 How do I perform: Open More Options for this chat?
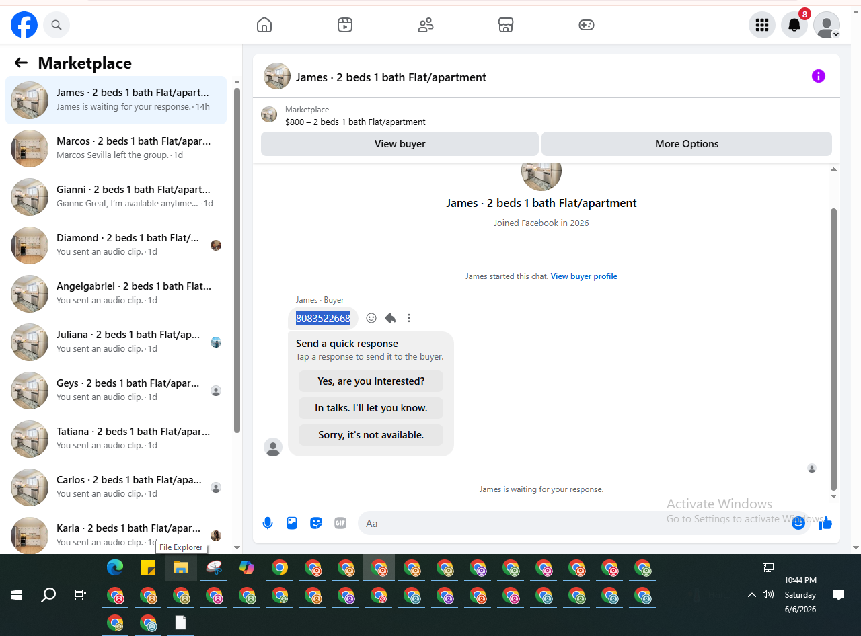687,144
